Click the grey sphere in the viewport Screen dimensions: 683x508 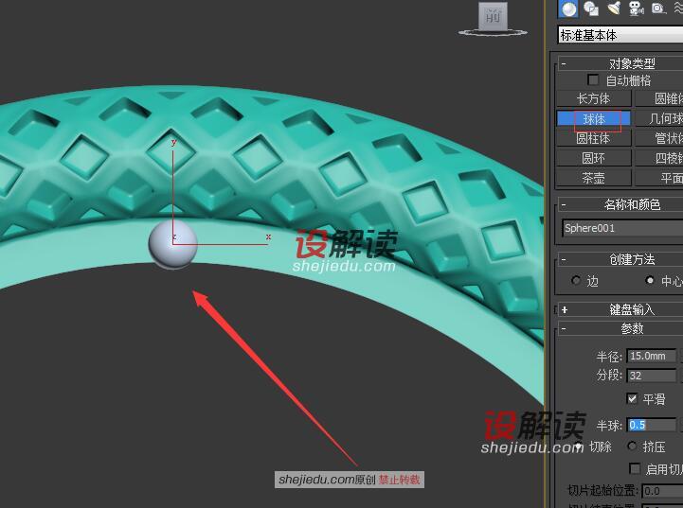pos(173,244)
